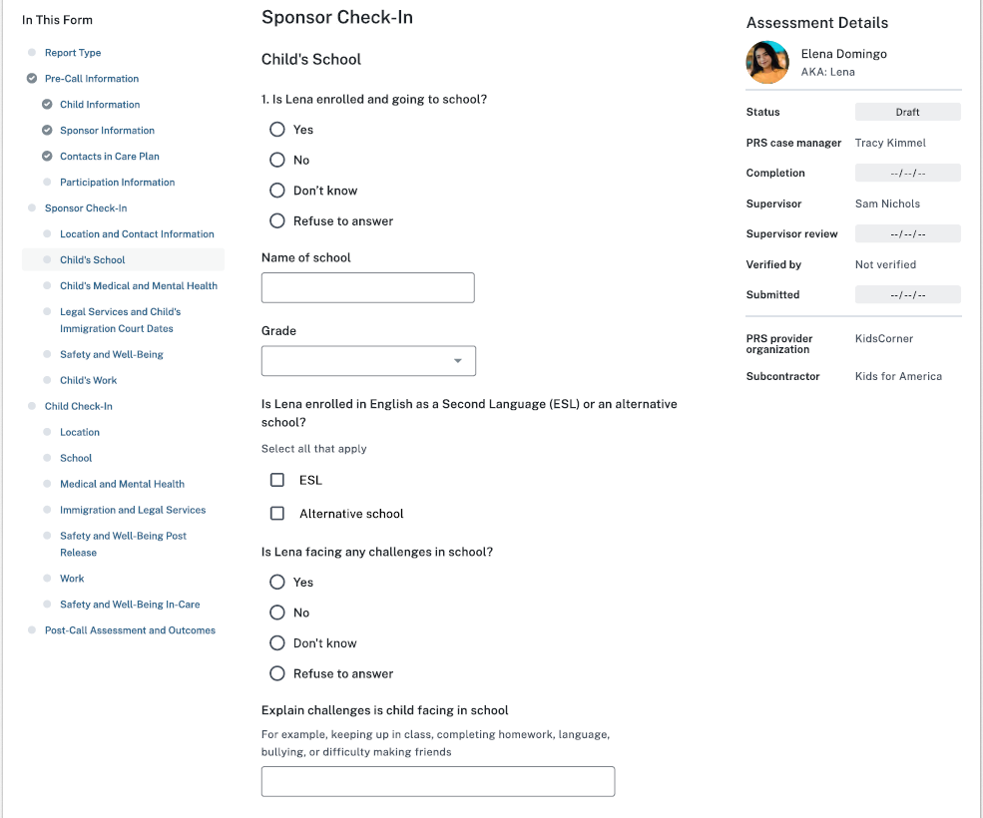Click the Child Information completed checkmark icon
The width and height of the screenshot is (983, 818).
click(47, 105)
